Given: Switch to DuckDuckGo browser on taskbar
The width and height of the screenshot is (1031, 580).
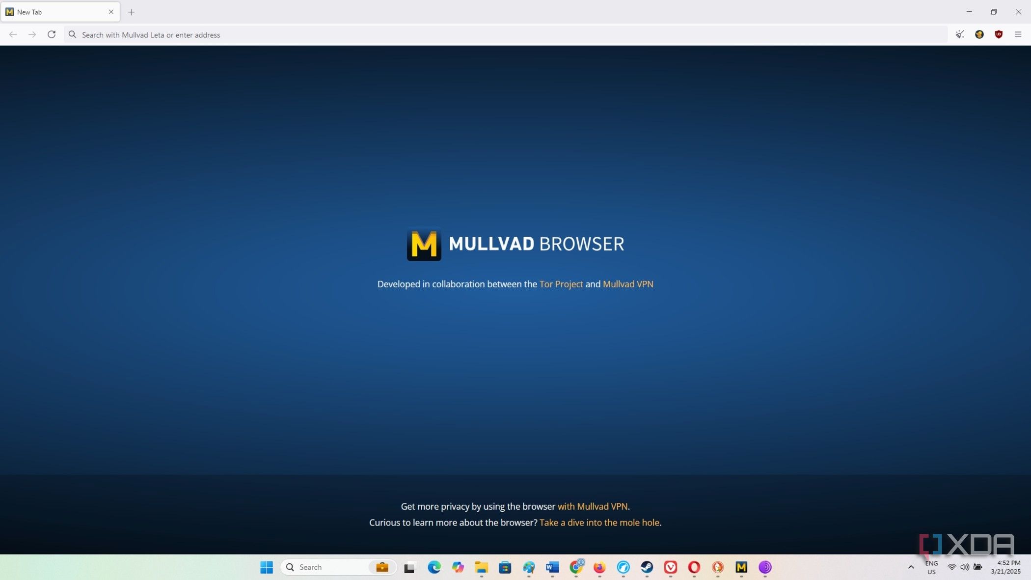Looking at the screenshot, I should pos(718,567).
